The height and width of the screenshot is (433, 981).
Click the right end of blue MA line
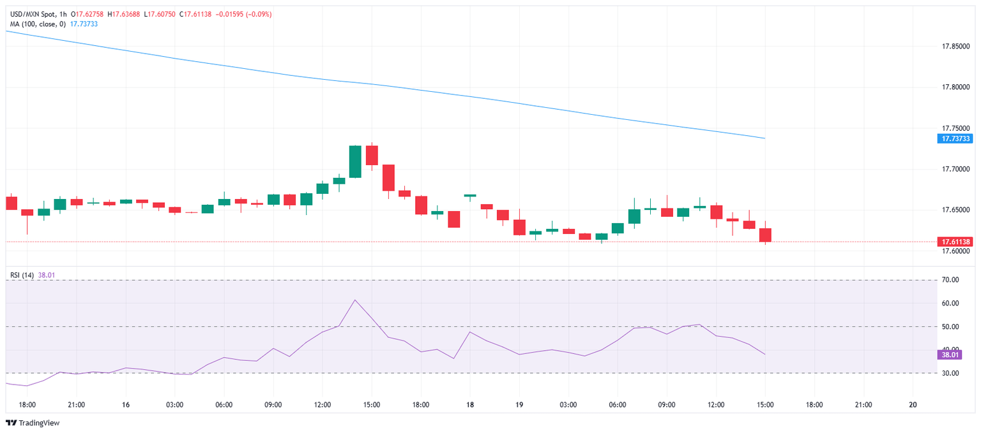(x=764, y=138)
